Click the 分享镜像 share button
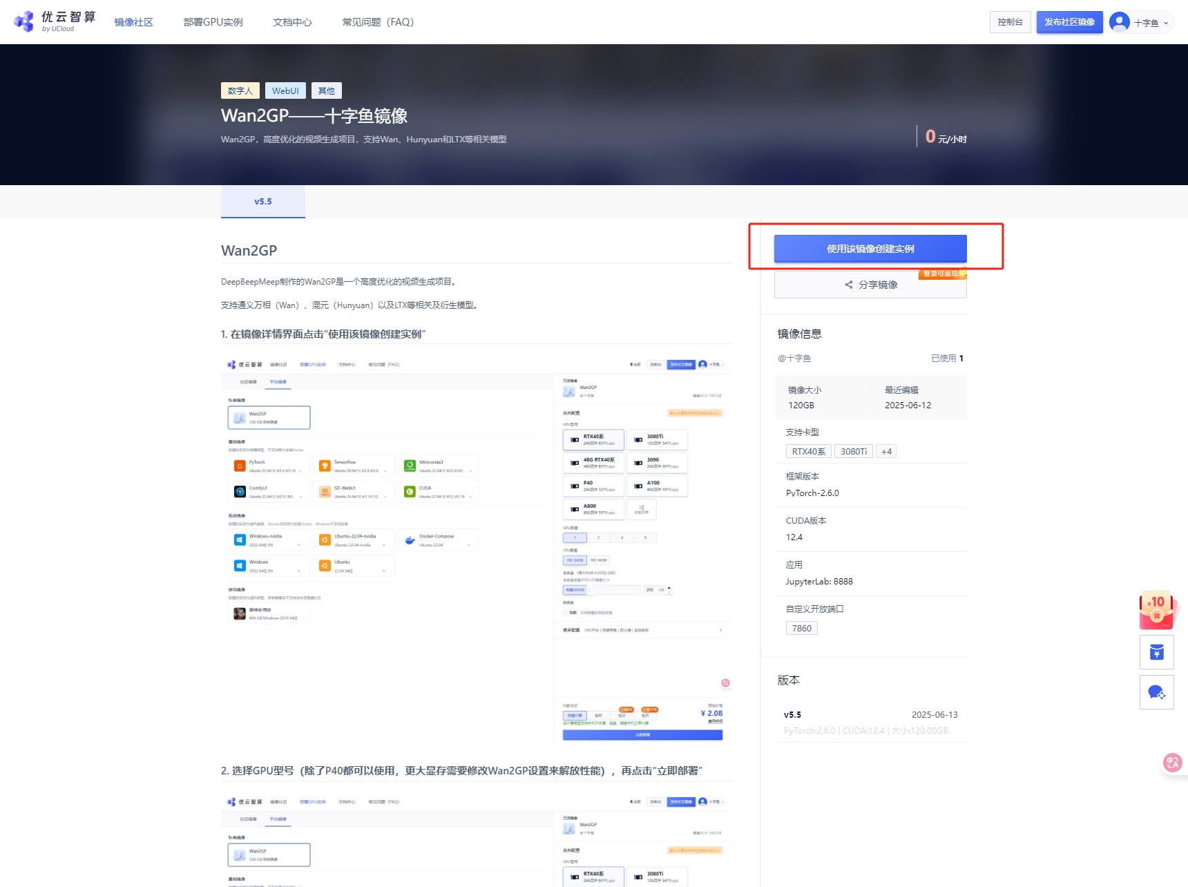This screenshot has width=1188, height=887. click(870, 285)
